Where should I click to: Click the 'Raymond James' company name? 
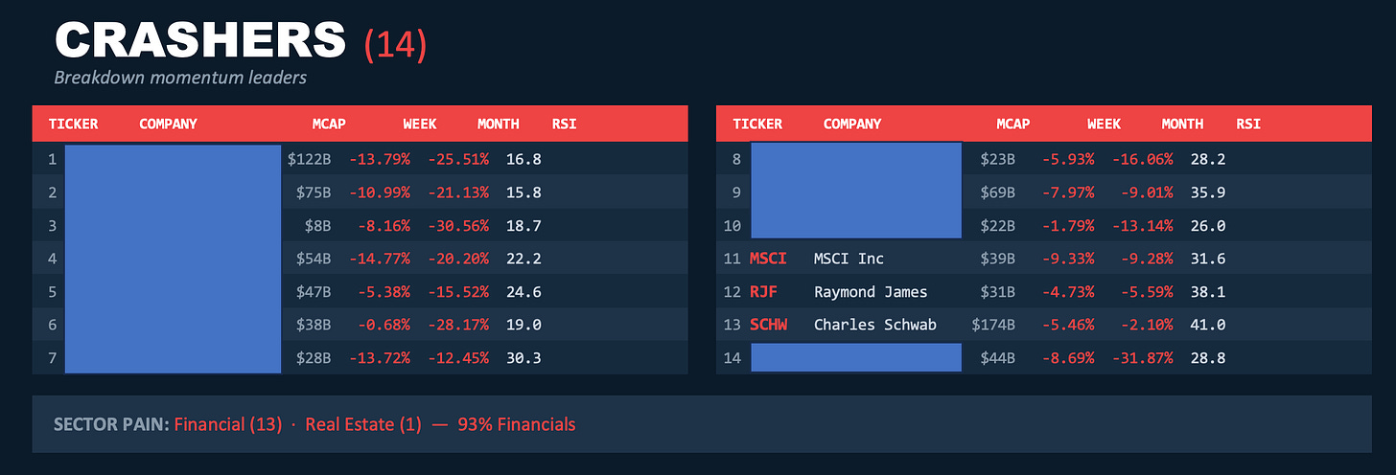[x=871, y=291]
